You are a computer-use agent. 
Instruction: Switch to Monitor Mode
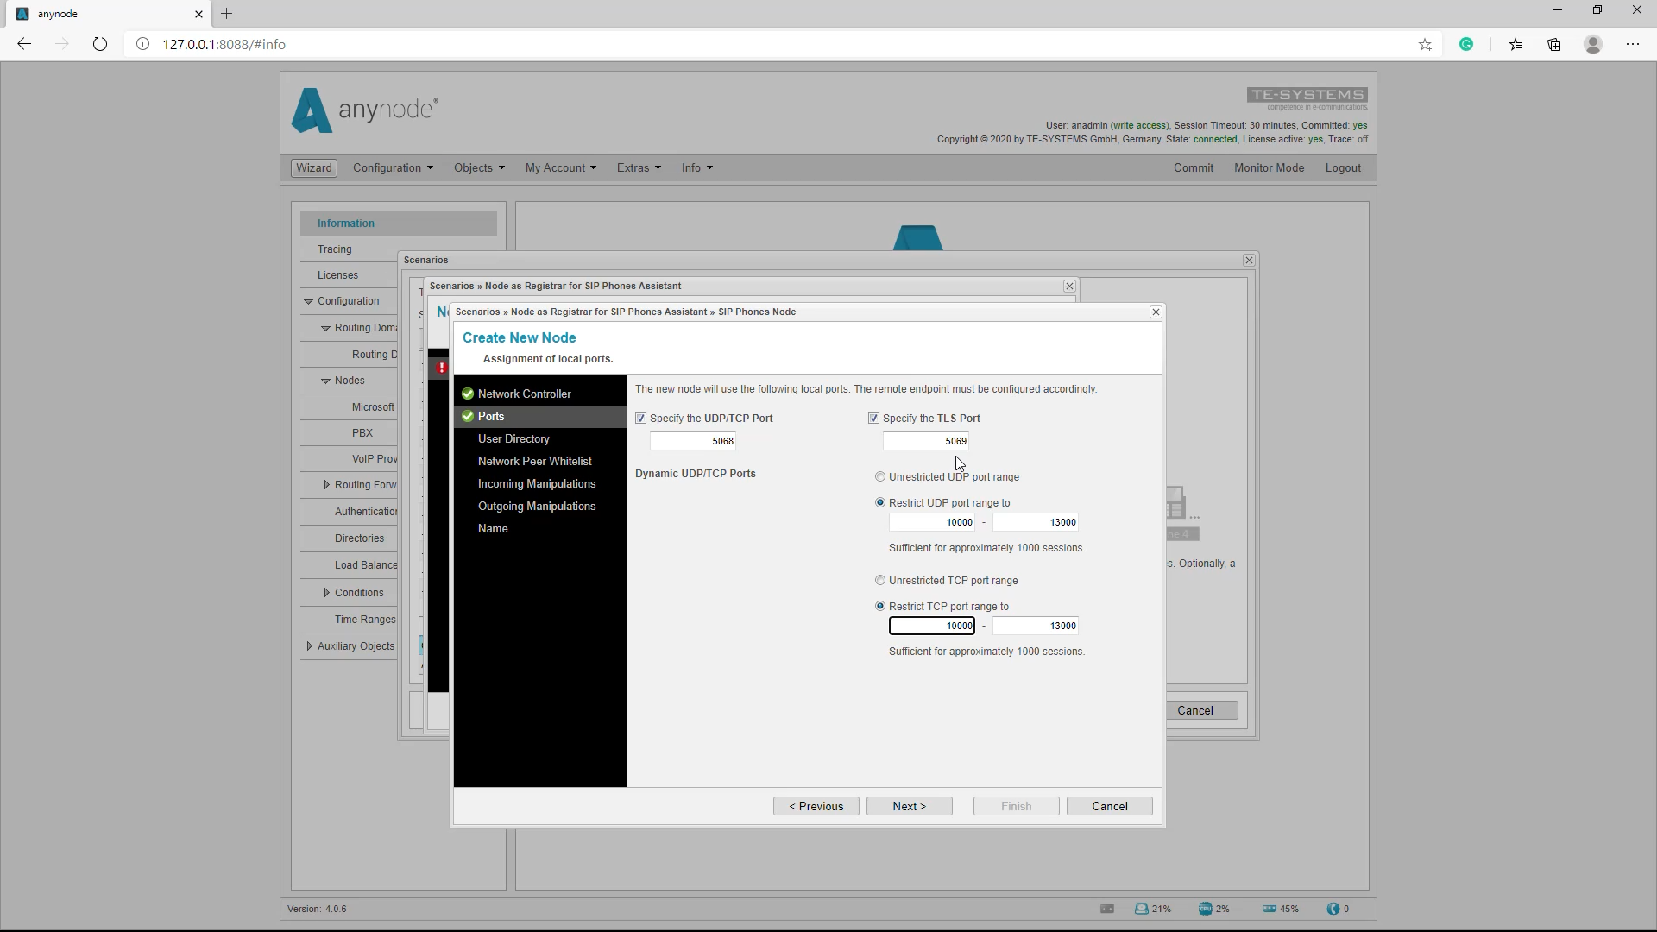coord(1269,168)
